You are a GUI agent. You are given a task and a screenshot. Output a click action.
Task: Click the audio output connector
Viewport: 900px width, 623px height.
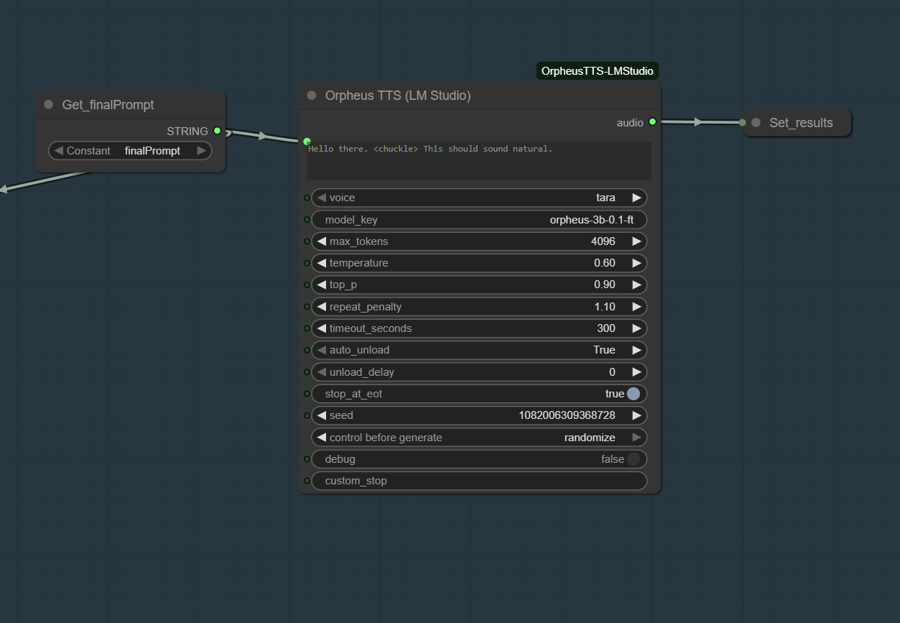[x=652, y=122]
